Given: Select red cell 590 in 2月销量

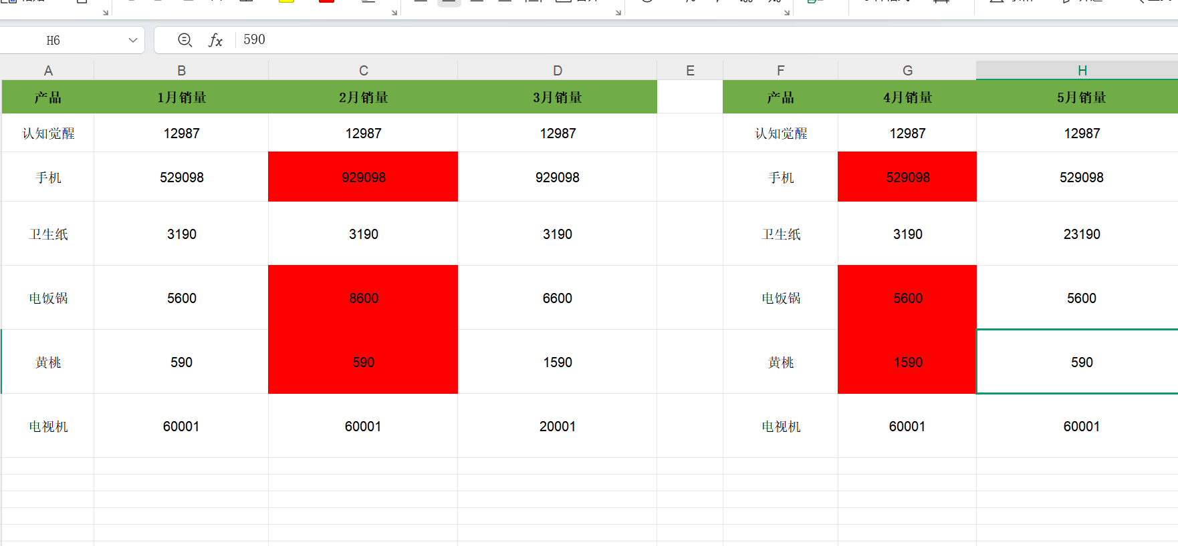Looking at the screenshot, I should [363, 362].
